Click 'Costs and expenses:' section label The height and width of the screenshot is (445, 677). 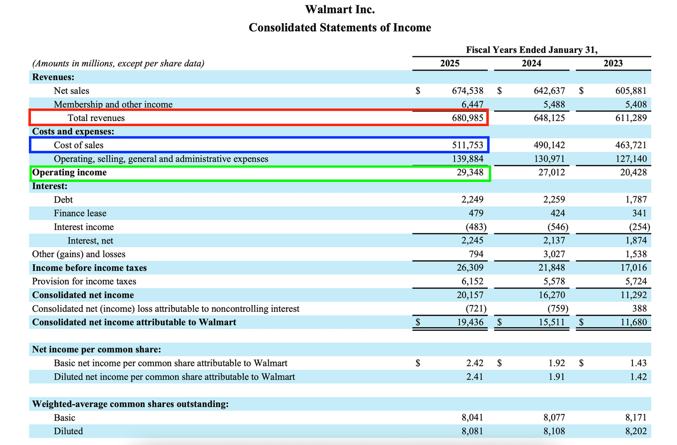point(73,131)
